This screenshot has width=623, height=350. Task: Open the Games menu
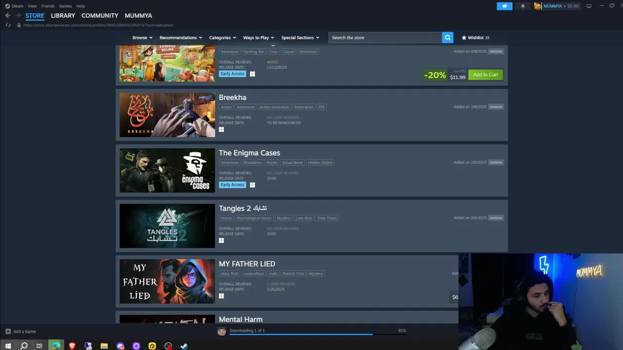[x=65, y=6]
